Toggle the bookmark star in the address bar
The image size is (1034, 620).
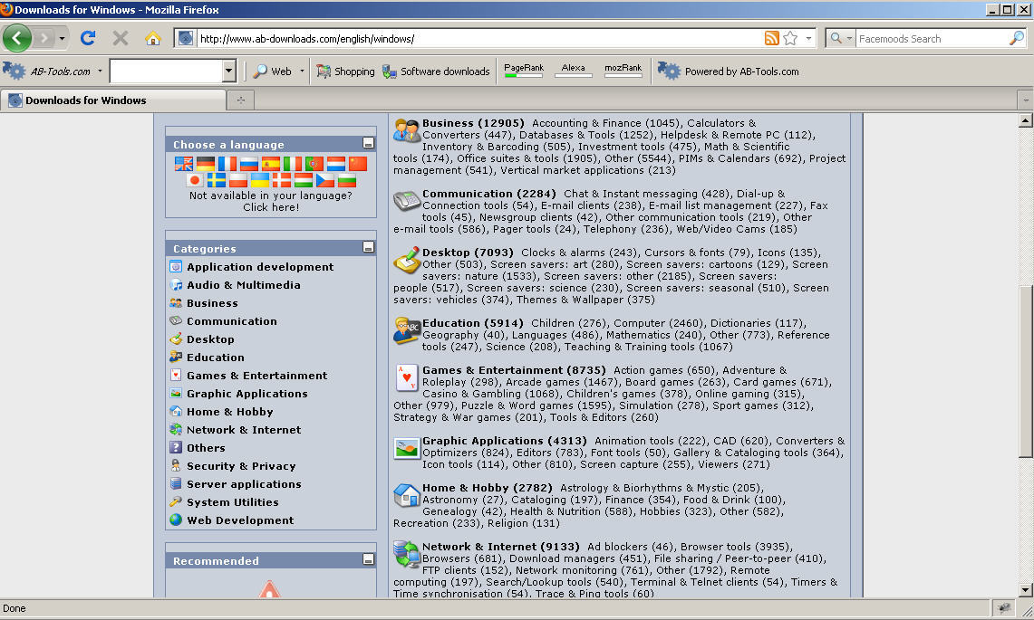click(x=790, y=37)
